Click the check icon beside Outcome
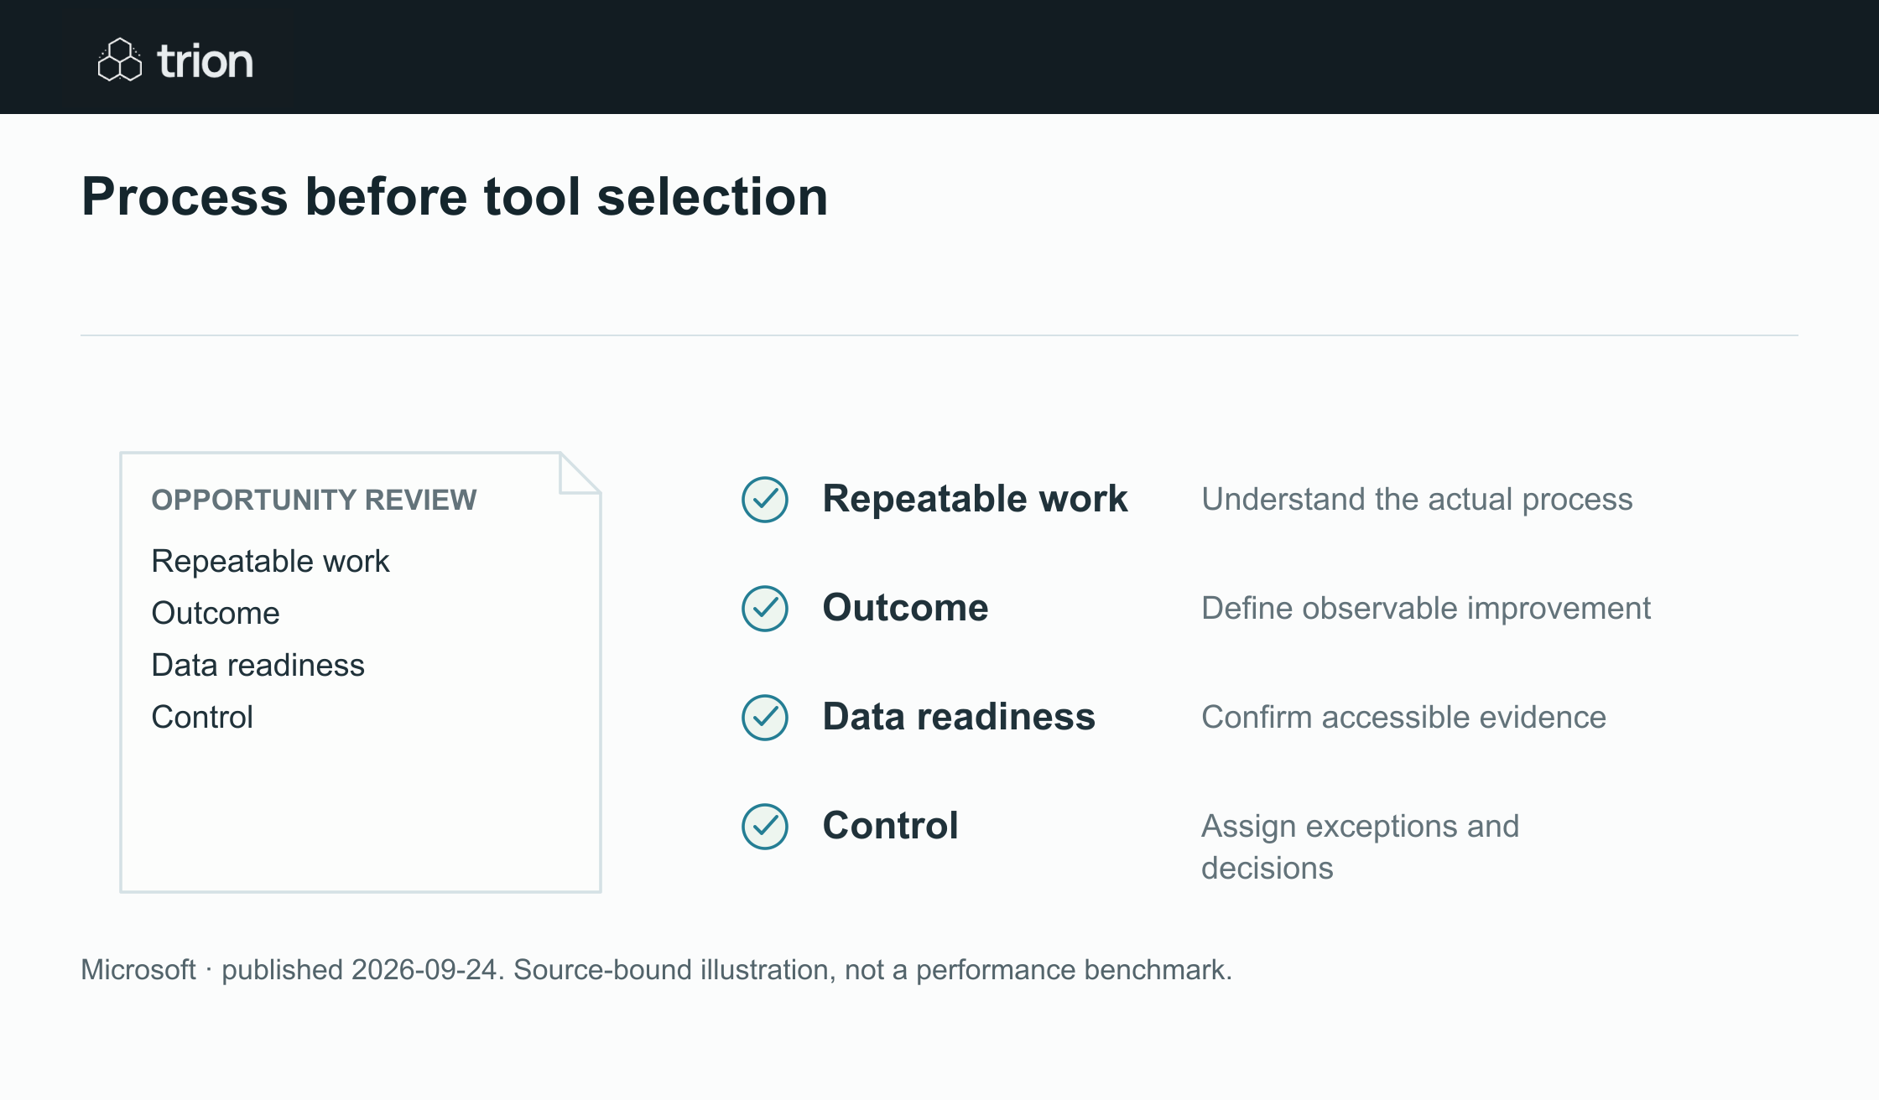 click(765, 609)
